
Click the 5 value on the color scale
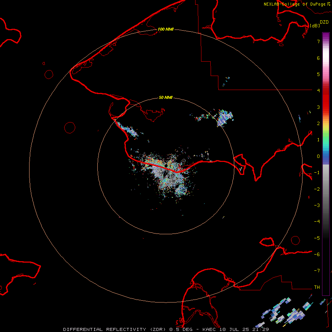click(x=318, y=74)
